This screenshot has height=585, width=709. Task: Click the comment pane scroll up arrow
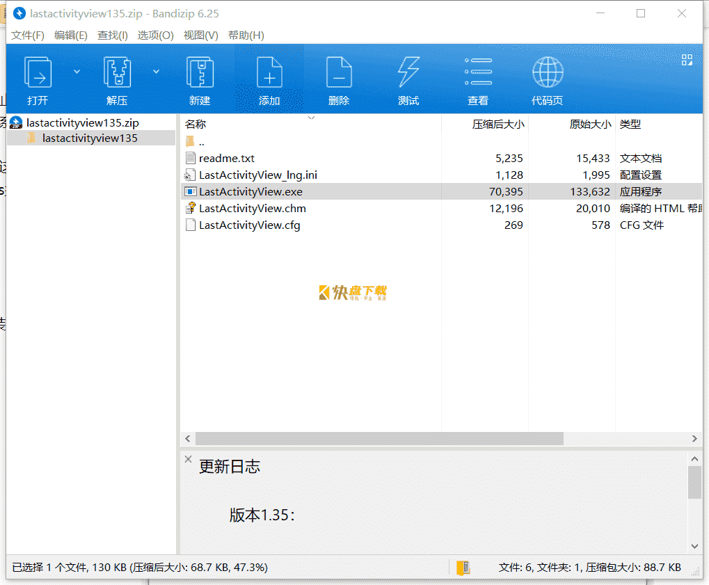(x=694, y=459)
